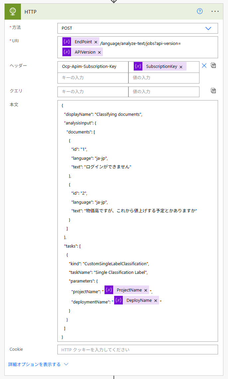Click the query key input field
Viewport: 228px width, 379px height.
click(93, 92)
